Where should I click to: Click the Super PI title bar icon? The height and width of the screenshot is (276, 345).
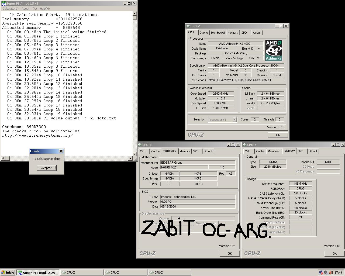coord(4,4)
